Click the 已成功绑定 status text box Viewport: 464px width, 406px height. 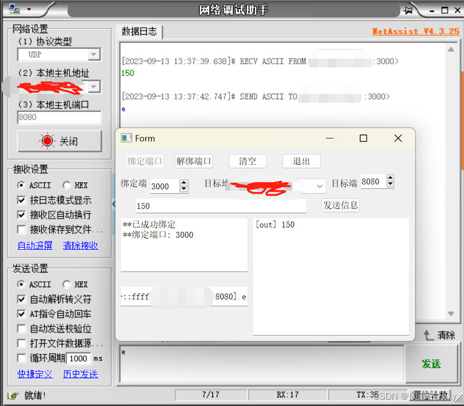click(184, 245)
